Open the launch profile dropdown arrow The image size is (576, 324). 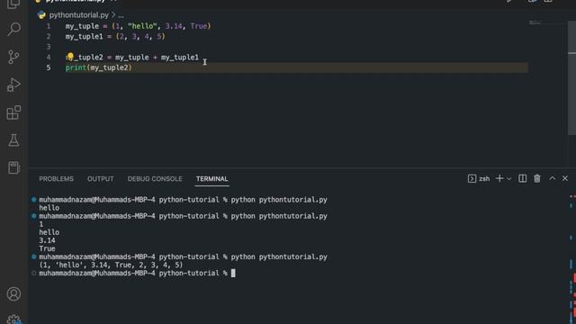pyautogui.click(x=508, y=179)
